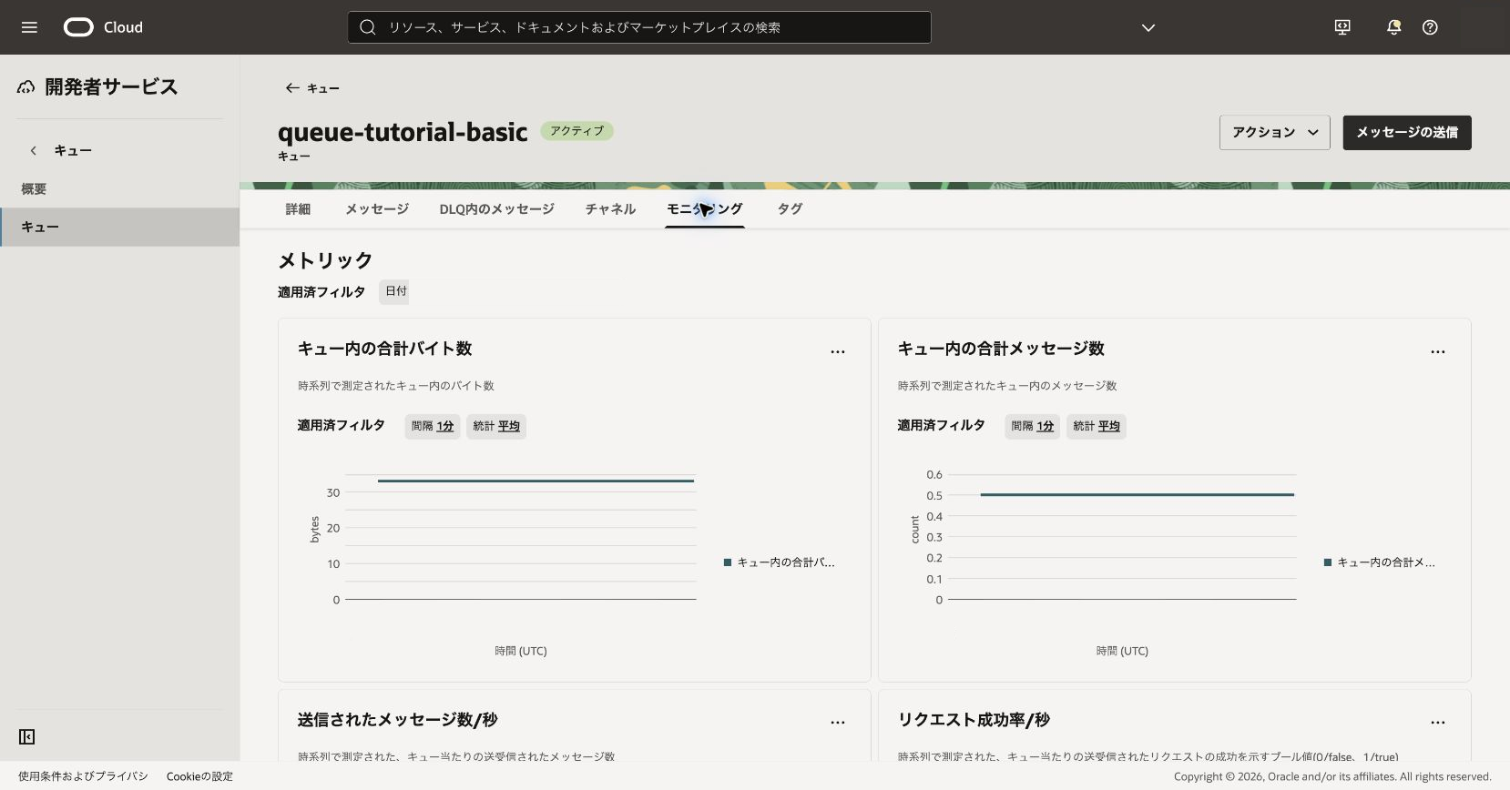Click the queue-tutorial-basic title
This screenshot has width=1510, height=790.
click(x=403, y=132)
